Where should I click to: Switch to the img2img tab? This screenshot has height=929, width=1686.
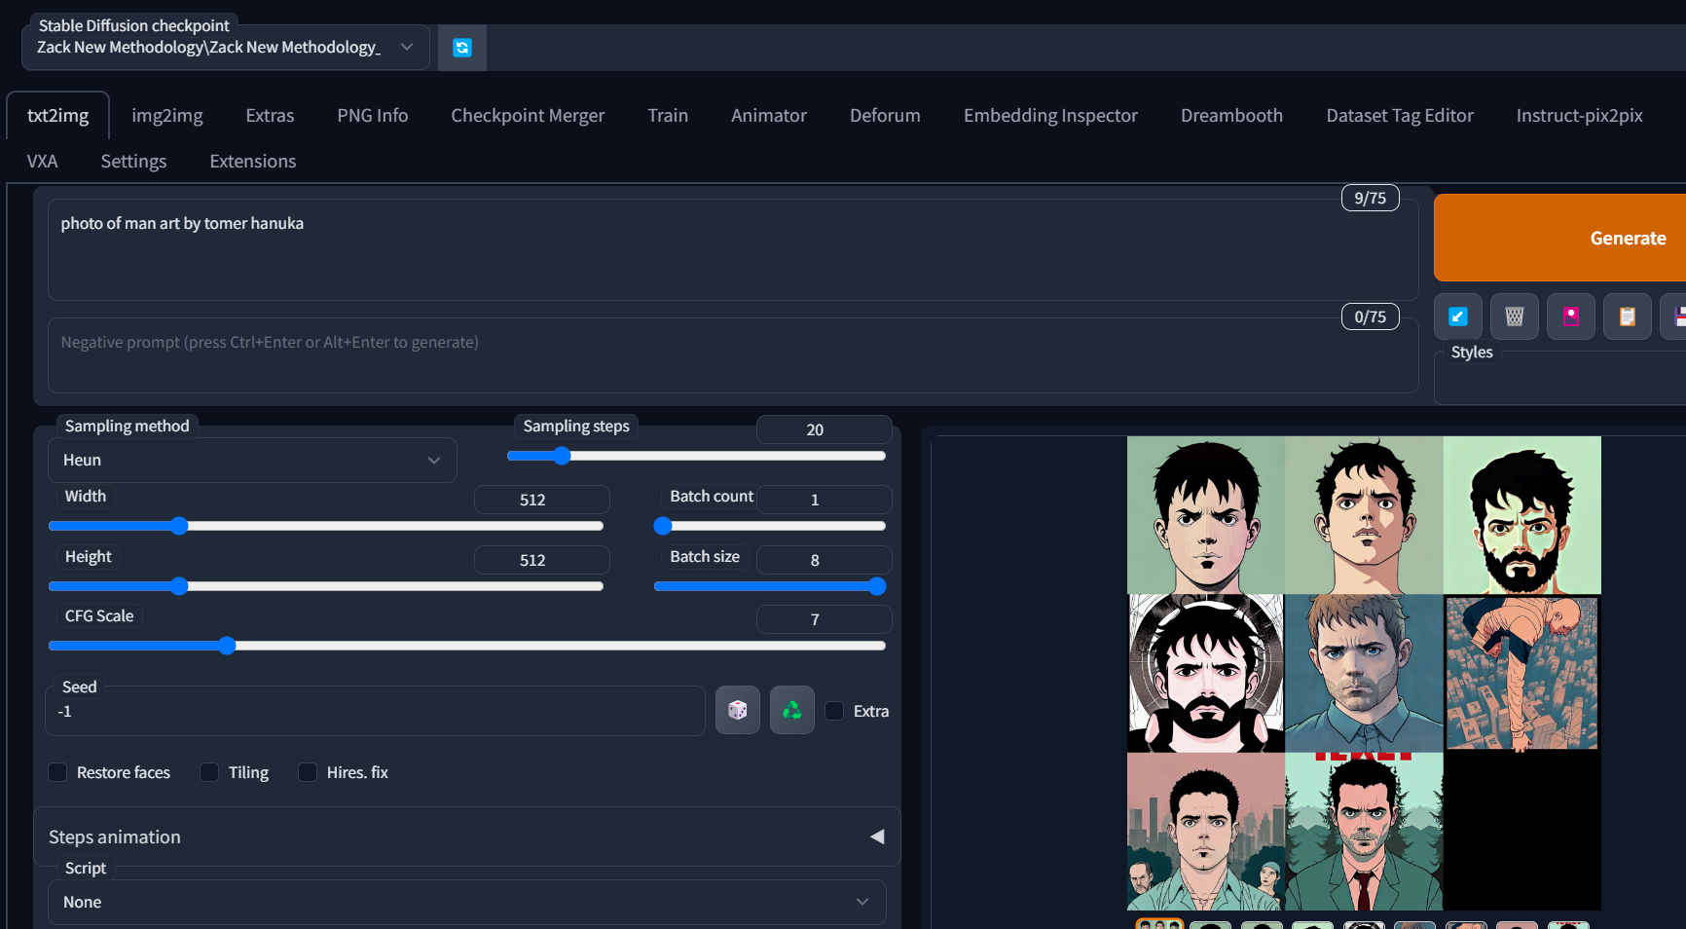tap(167, 116)
